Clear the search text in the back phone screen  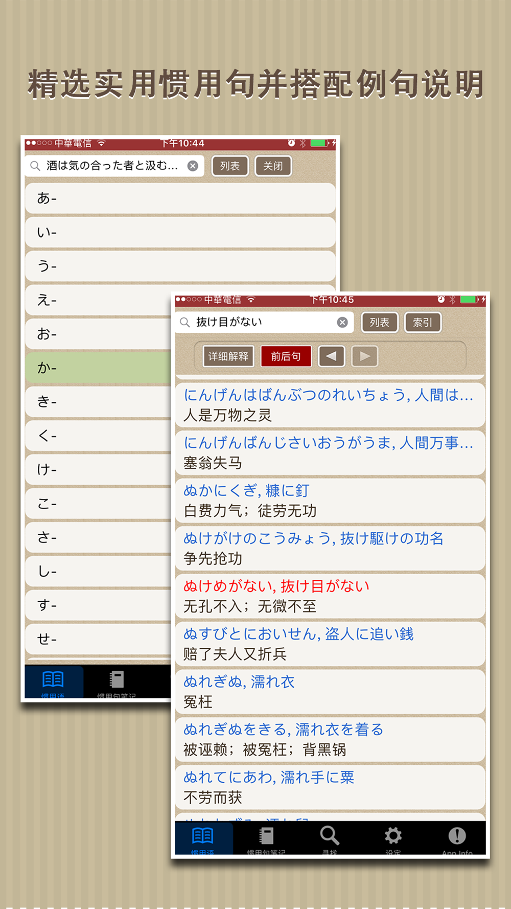point(193,166)
